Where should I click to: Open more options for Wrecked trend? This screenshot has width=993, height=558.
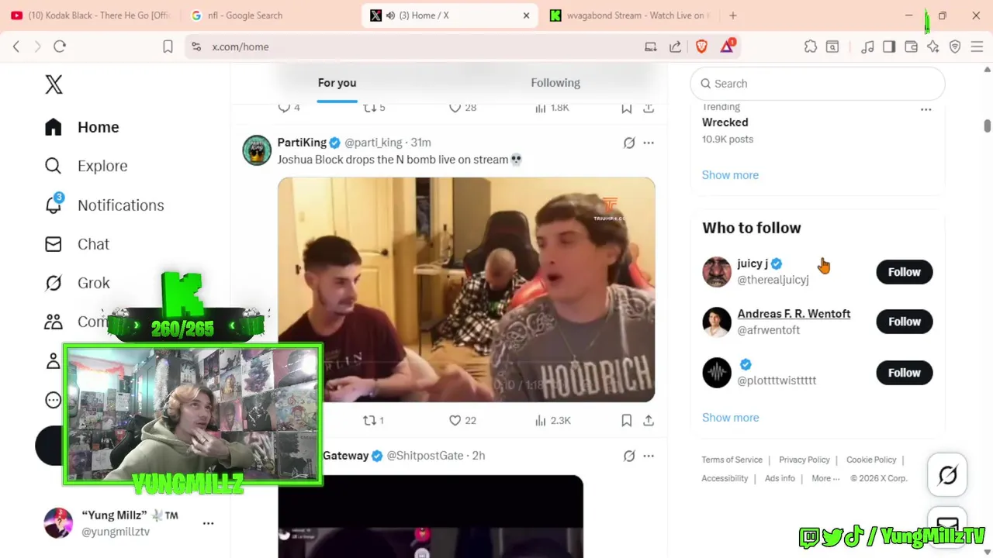coord(926,109)
